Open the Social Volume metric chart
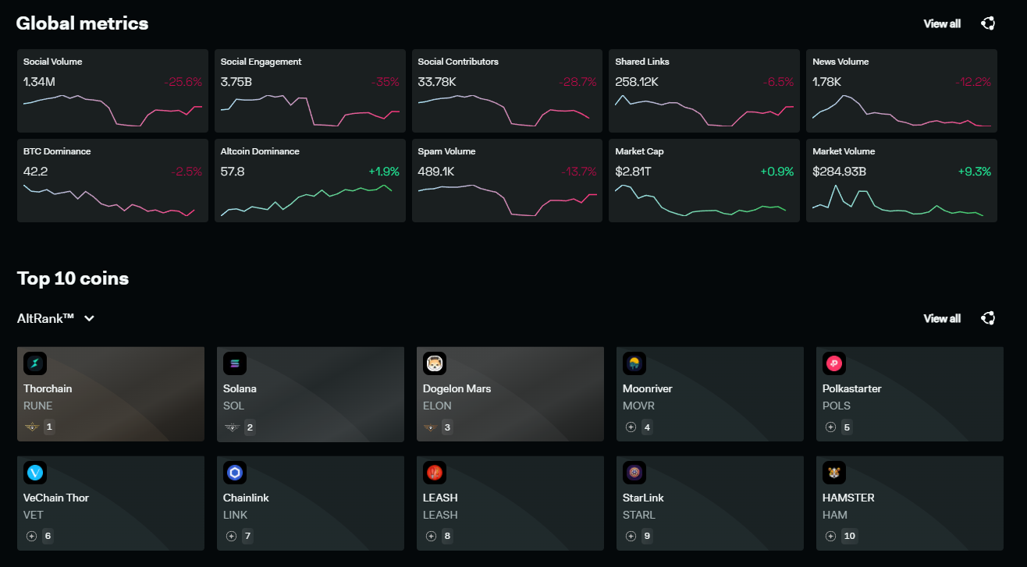1027x567 pixels. [x=113, y=90]
